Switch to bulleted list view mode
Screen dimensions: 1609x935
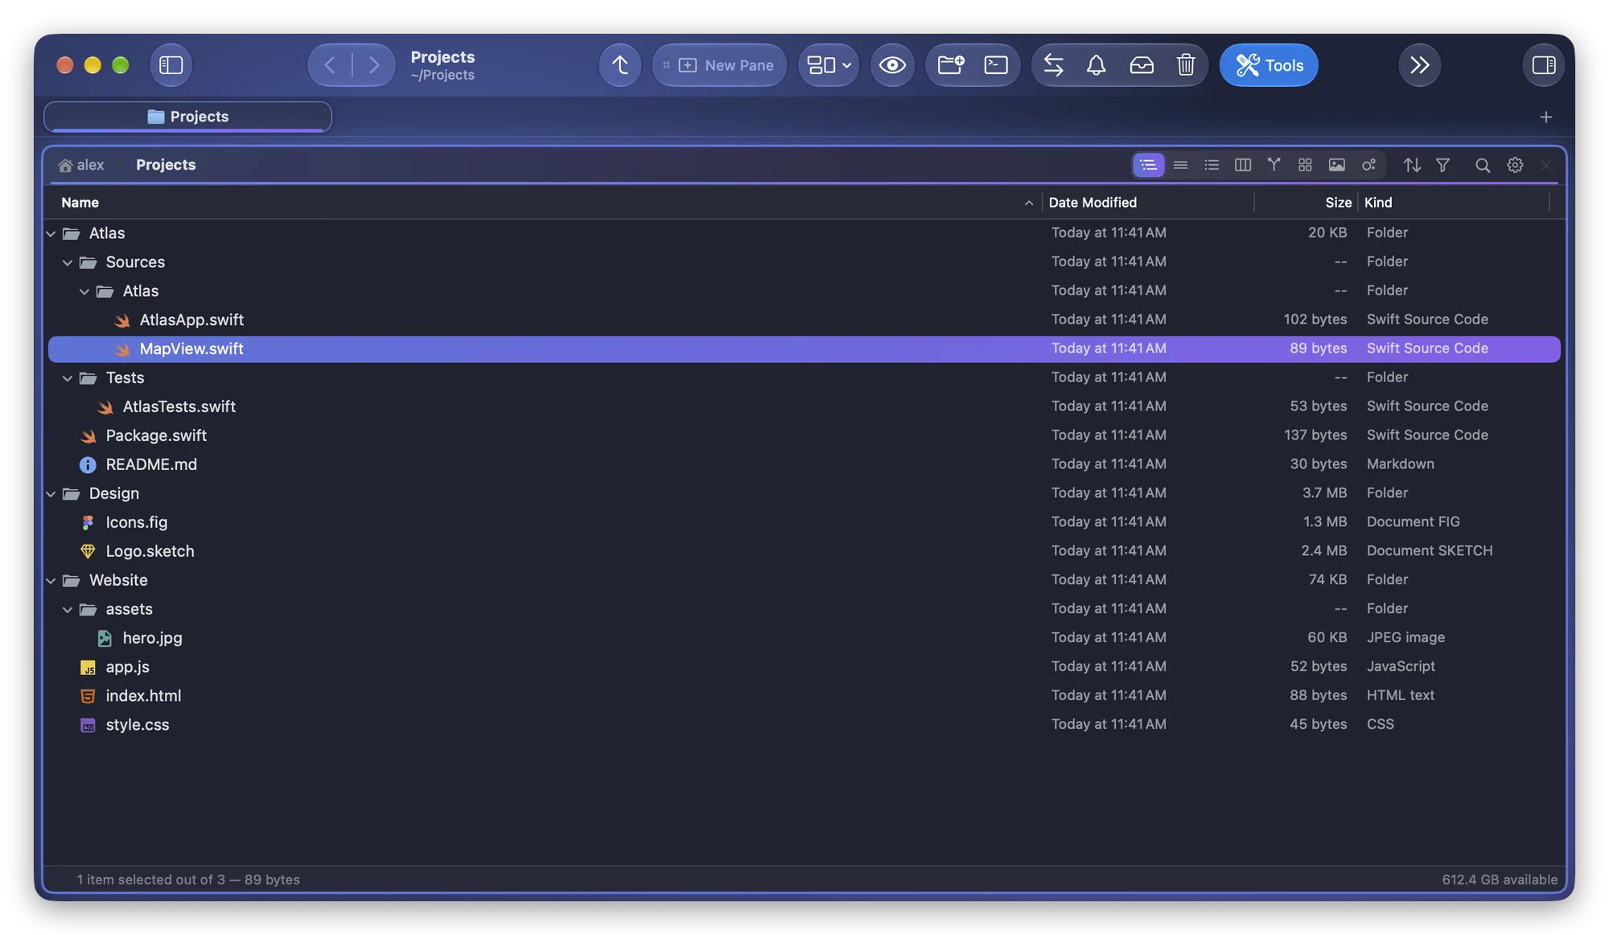pos(1212,165)
